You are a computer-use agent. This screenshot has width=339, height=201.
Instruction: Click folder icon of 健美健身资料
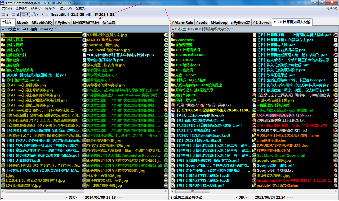click(x=3, y=55)
